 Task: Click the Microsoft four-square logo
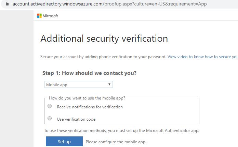39,16
